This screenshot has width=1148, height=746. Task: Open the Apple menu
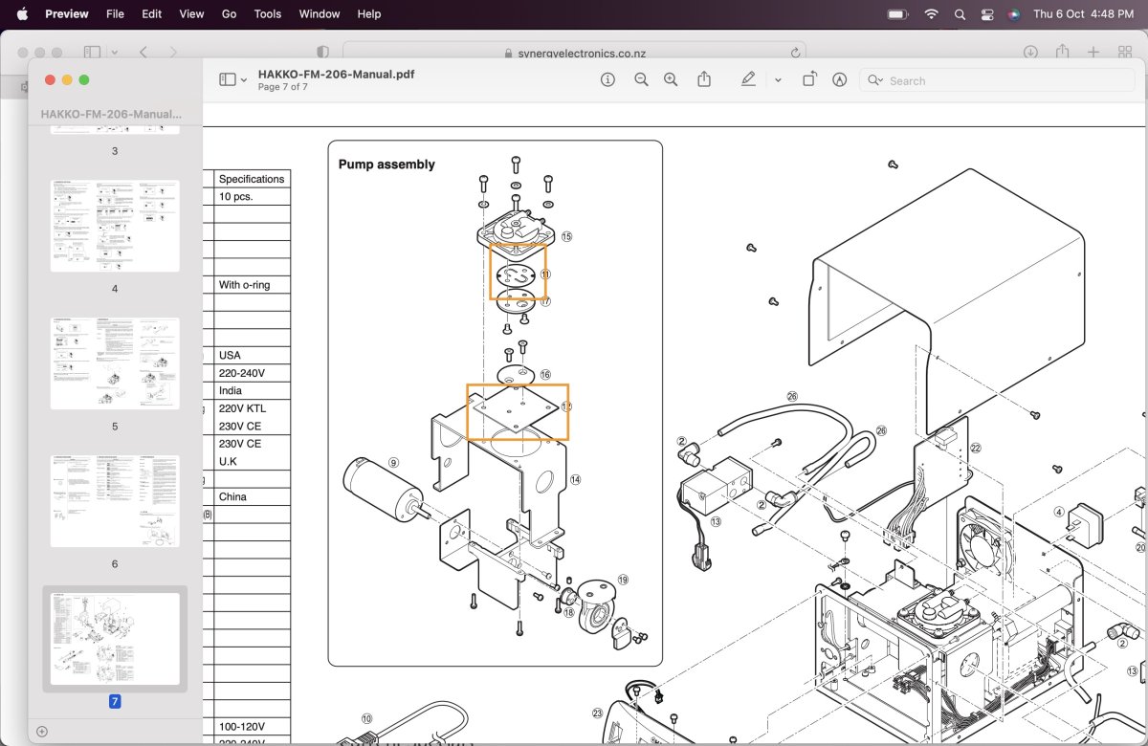pyautogui.click(x=22, y=13)
